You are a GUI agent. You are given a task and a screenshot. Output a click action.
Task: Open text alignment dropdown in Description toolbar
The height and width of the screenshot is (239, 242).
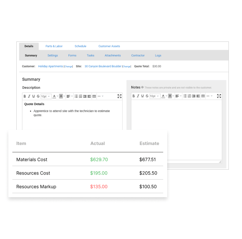69,96
